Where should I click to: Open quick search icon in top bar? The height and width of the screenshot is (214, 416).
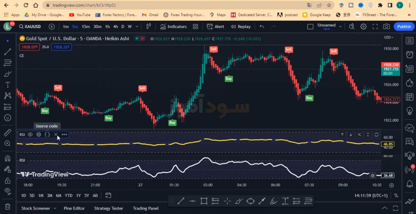352,26
